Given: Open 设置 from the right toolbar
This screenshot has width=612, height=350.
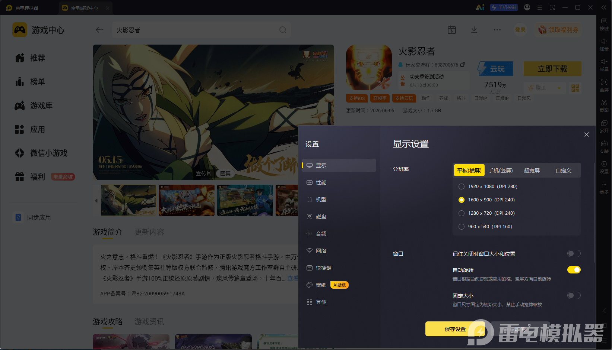Looking at the screenshot, I should (x=604, y=167).
